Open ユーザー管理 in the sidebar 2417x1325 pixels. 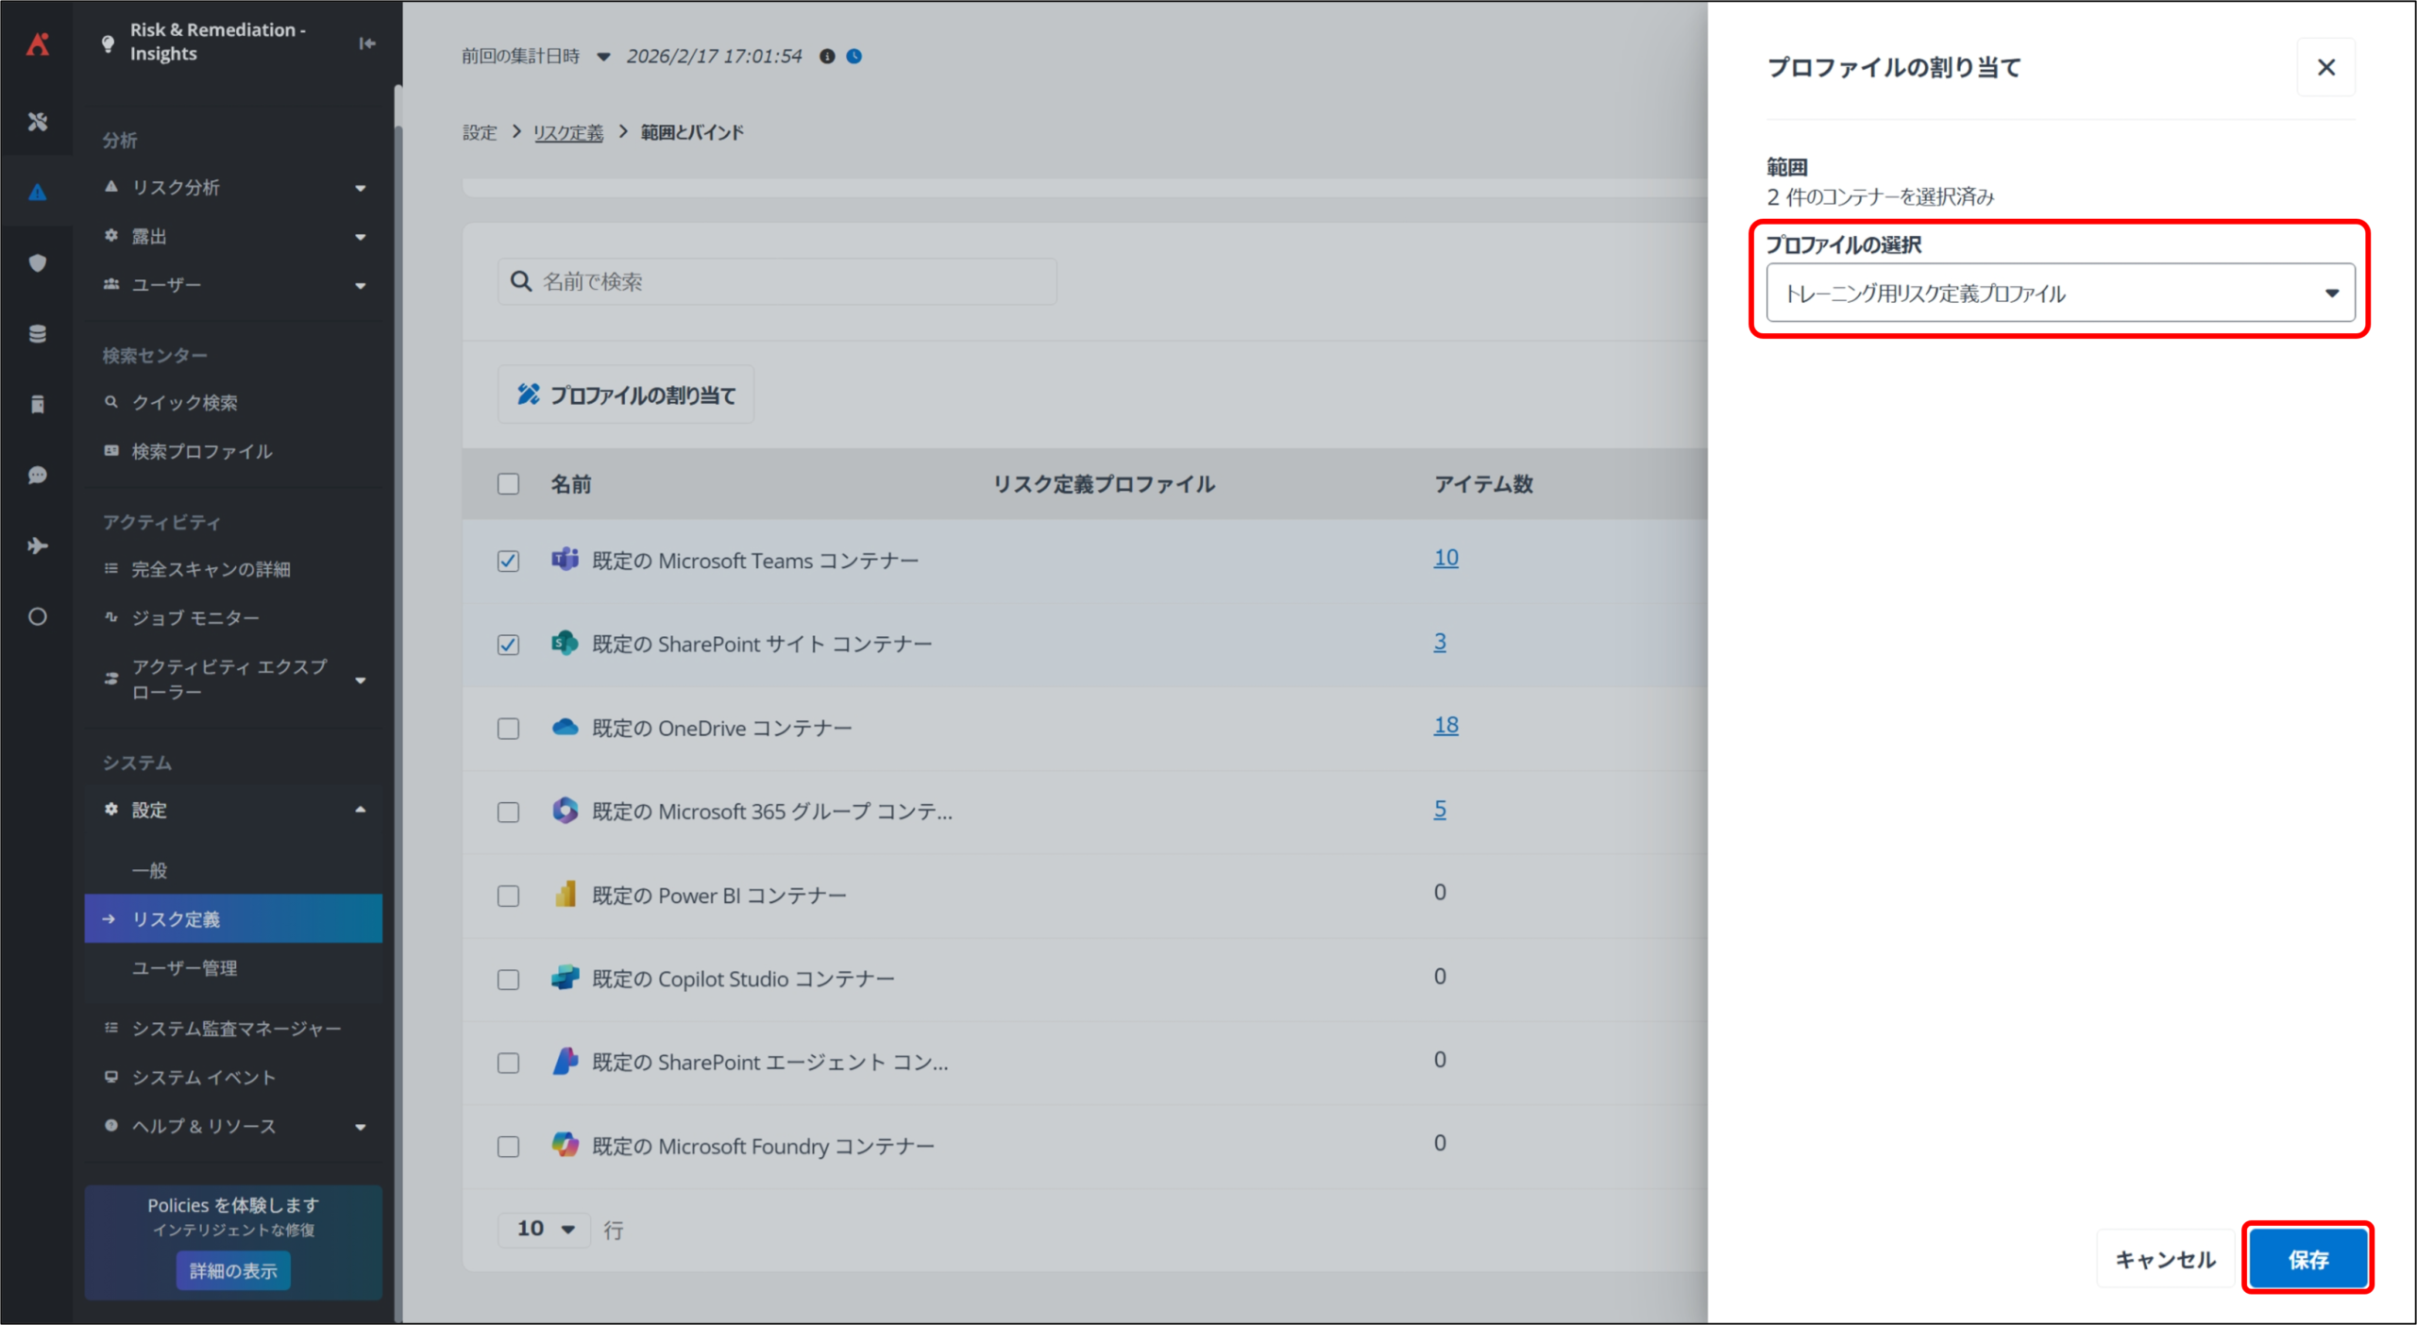(x=185, y=968)
